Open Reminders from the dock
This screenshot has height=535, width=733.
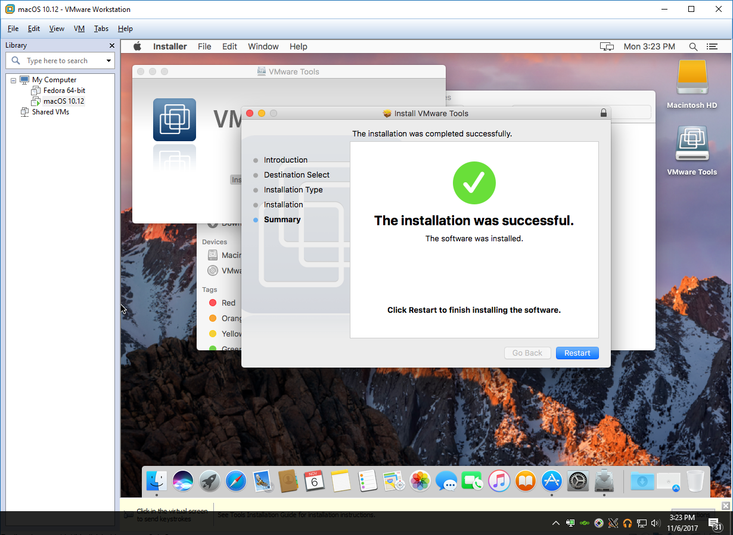(x=367, y=480)
